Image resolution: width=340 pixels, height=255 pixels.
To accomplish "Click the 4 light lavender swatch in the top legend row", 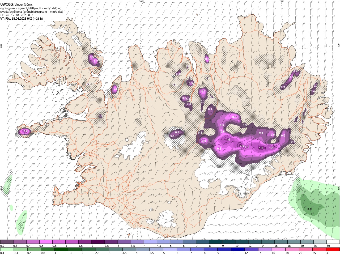I will (150, 242).
